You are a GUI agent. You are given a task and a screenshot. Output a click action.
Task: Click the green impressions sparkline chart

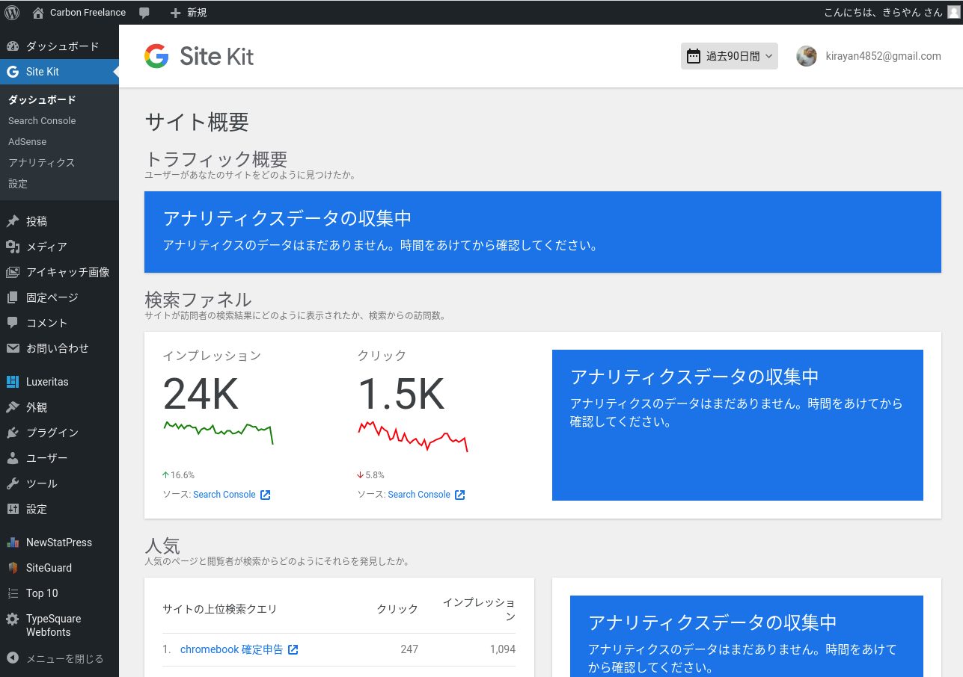pyautogui.click(x=218, y=433)
